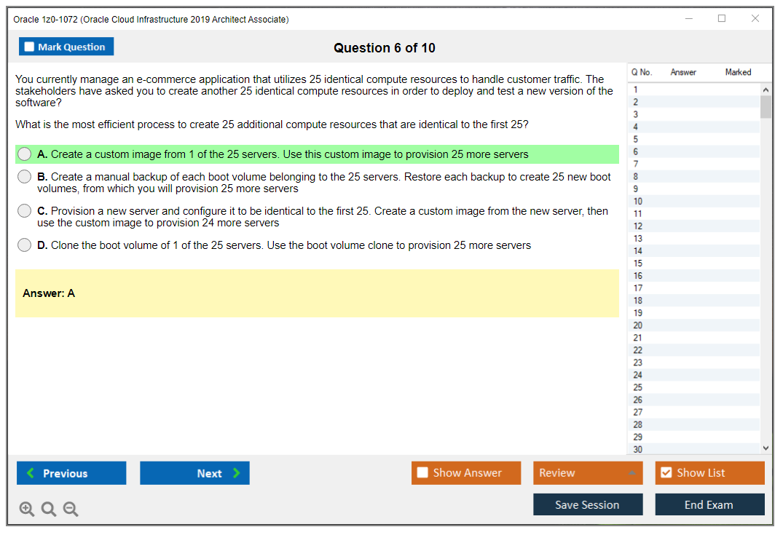Viewport: 783px width, 535px height.
Task: Click Save Session button
Action: pos(587,504)
